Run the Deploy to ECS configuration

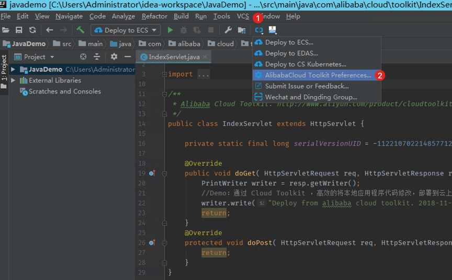[170, 30]
